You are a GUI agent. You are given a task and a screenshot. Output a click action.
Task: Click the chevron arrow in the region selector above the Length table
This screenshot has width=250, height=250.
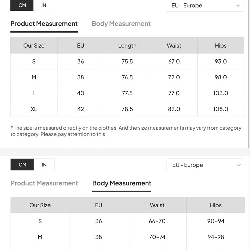(238, 6)
